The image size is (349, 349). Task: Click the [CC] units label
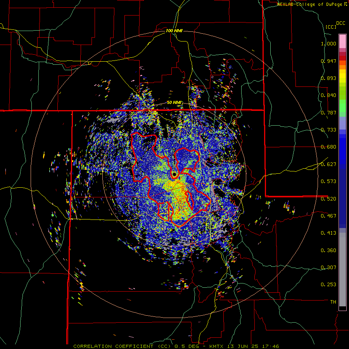coord(331,27)
